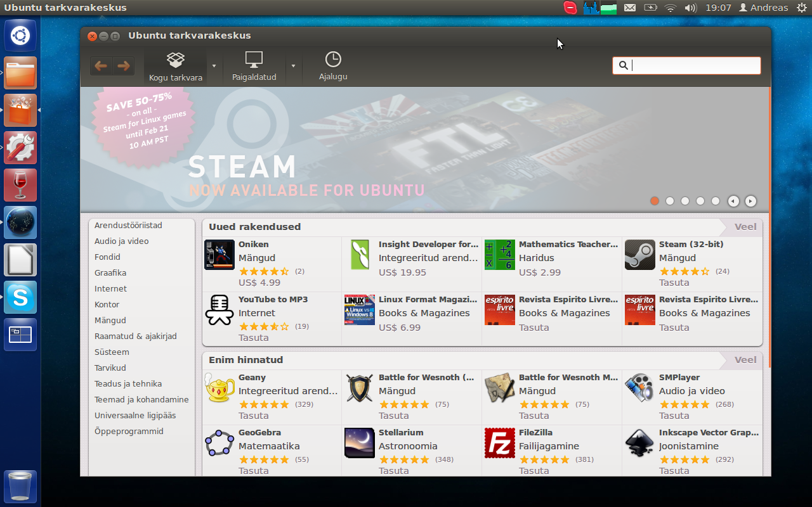The width and height of the screenshot is (812, 507).
Task: Open the Teadus ja tehnika category
Action: tap(128, 383)
